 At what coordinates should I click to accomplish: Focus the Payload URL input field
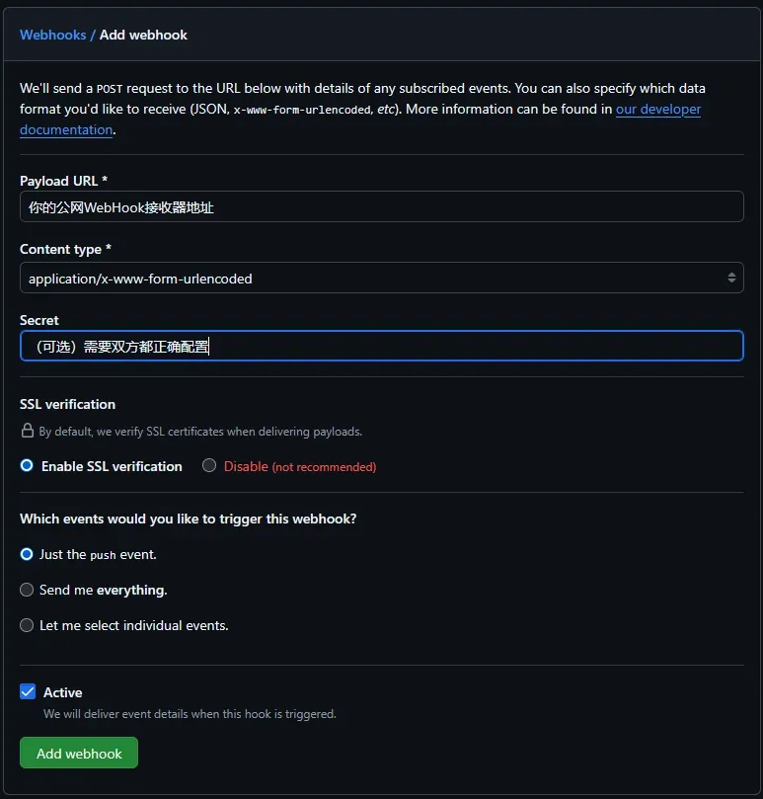381,207
